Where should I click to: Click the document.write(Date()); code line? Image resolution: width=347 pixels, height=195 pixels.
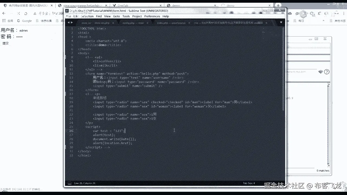click(114, 139)
